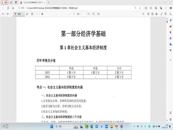Open the Favorites list

click(151, 8)
